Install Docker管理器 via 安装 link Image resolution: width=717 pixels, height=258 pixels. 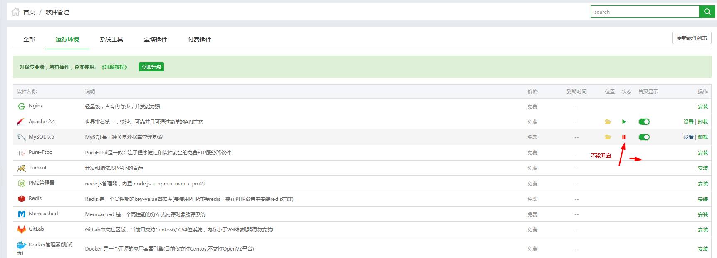[x=703, y=249]
